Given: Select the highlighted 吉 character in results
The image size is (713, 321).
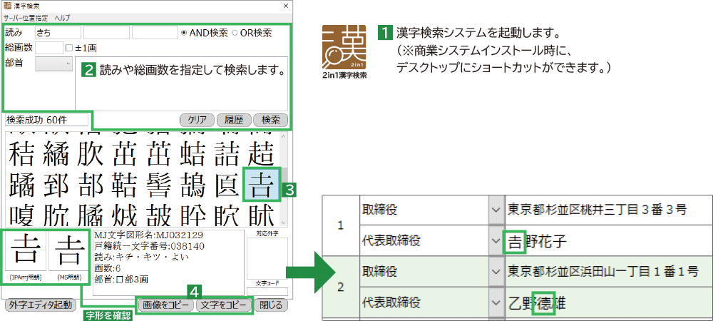Looking at the screenshot, I should coord(262,185).
